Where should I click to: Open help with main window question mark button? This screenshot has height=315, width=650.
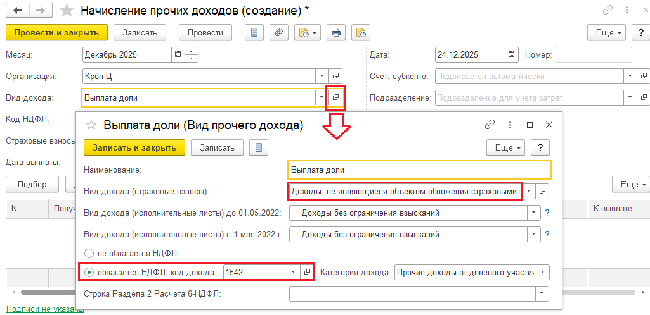640,32
